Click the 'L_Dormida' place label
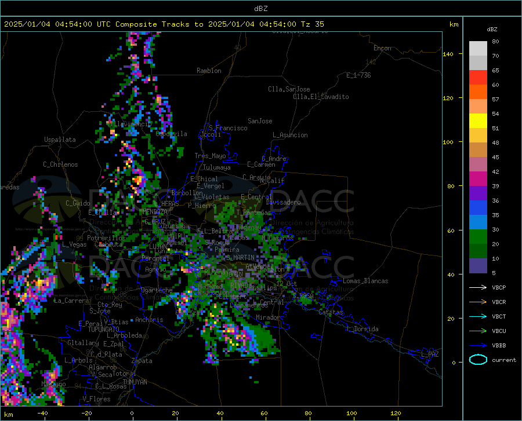Image resolution: width=522 pixels, height=421 pixels. pos(362,329)
